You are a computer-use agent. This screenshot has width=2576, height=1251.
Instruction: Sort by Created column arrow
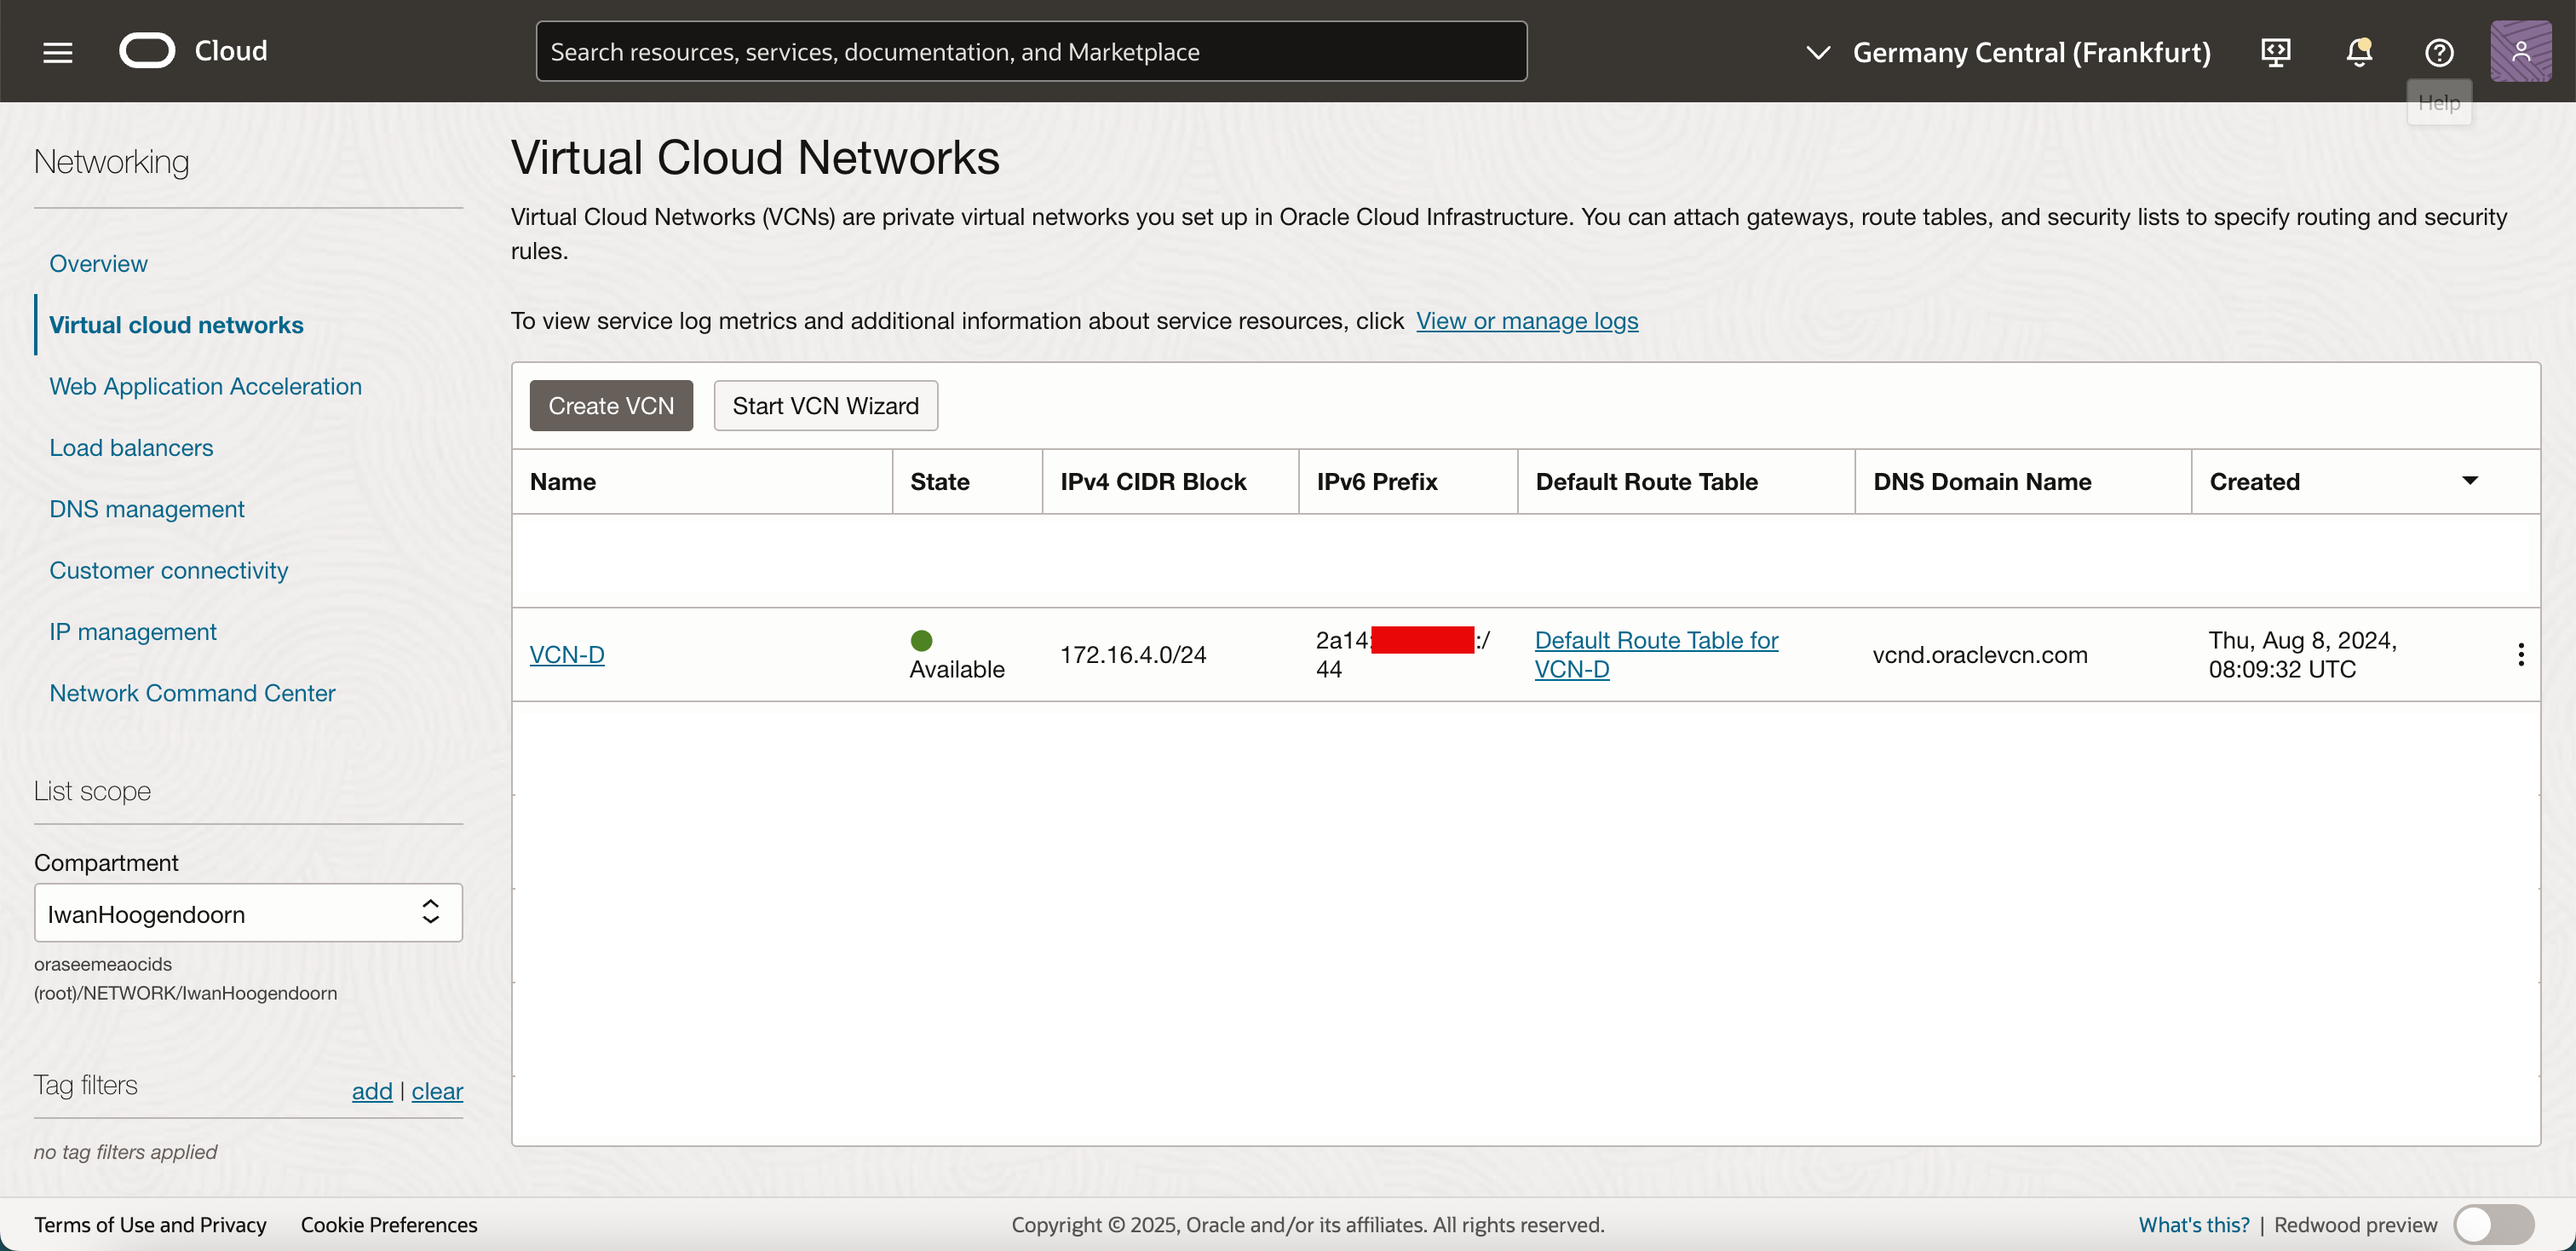click(2469, 481)
